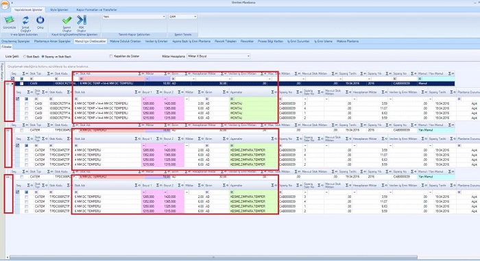Screen dimensions: 480x261
Task: Tick the checkbox on the highlighted CAISI master row
Action: tap(22, 84)
